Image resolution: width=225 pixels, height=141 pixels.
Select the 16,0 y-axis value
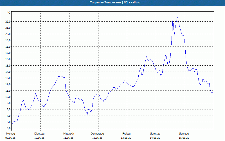(8, 59)
